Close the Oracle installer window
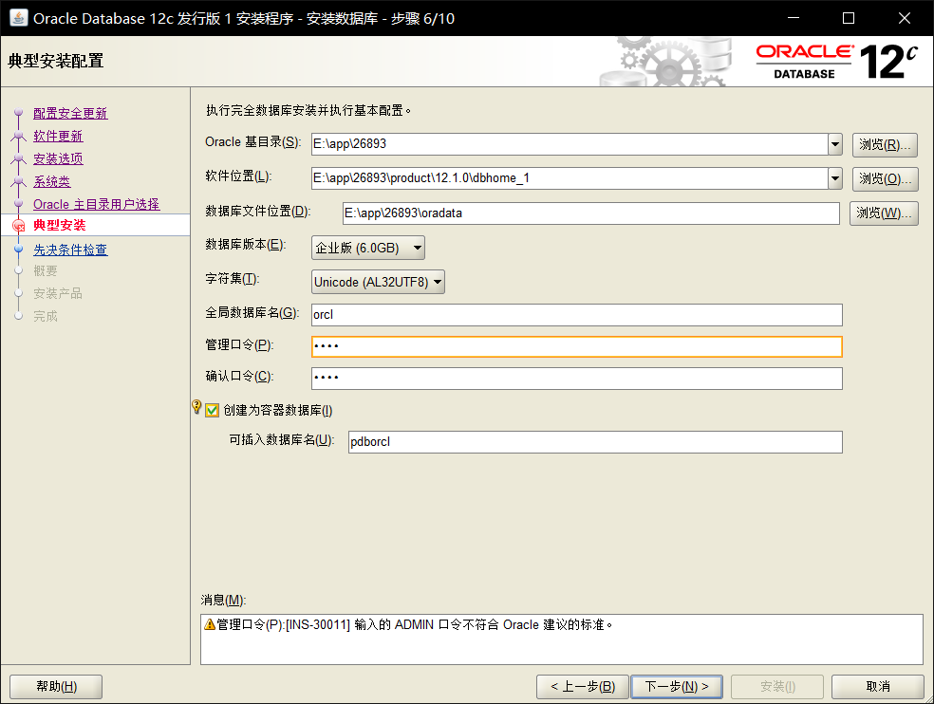The width and height of the screenshot is (934, 704). pos(905,18)
